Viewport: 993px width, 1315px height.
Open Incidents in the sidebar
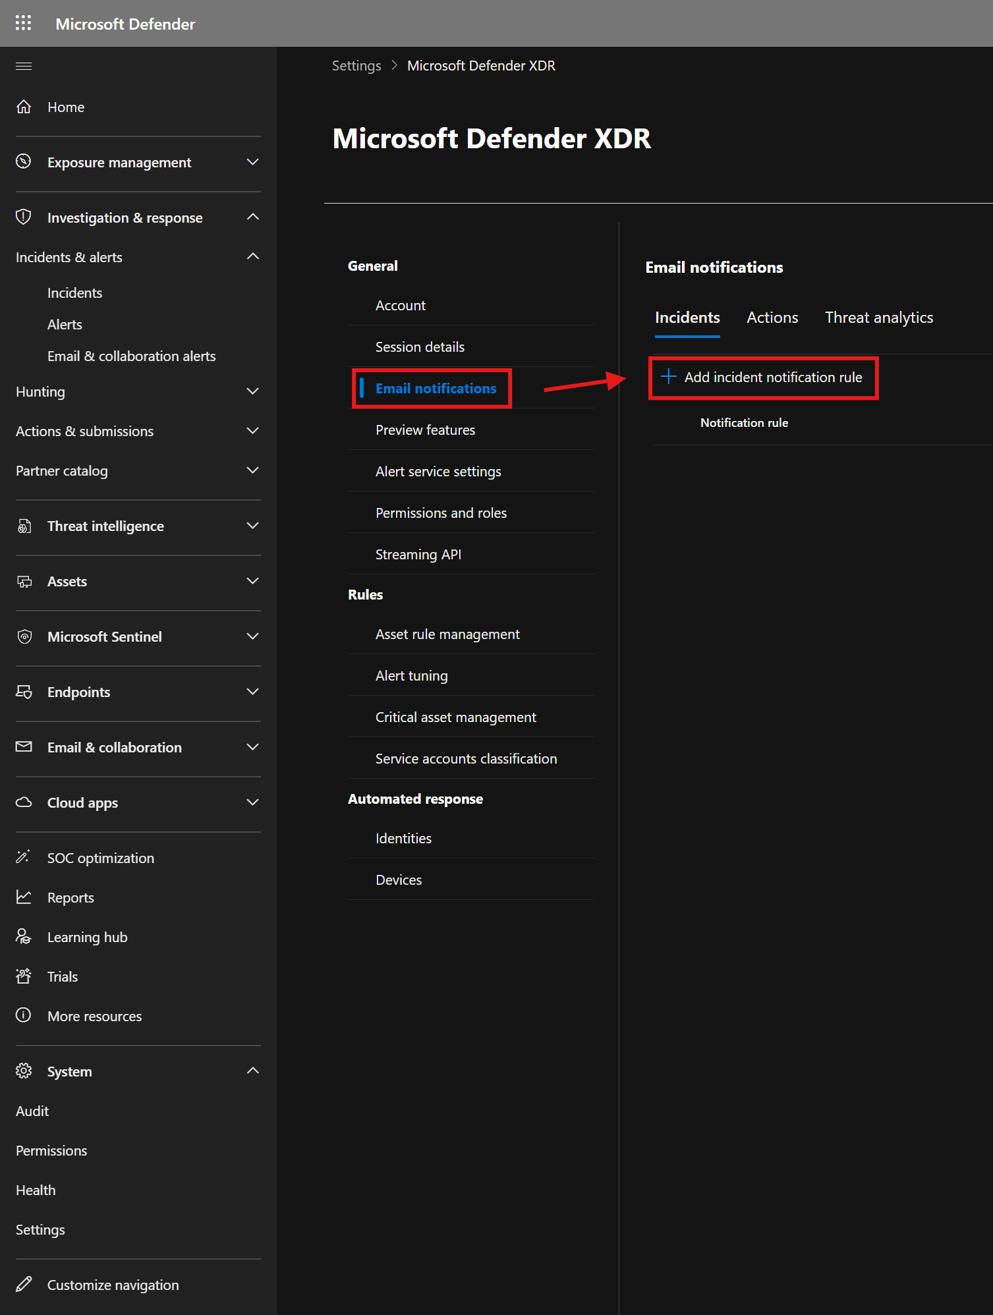click(x=74, y=293)
